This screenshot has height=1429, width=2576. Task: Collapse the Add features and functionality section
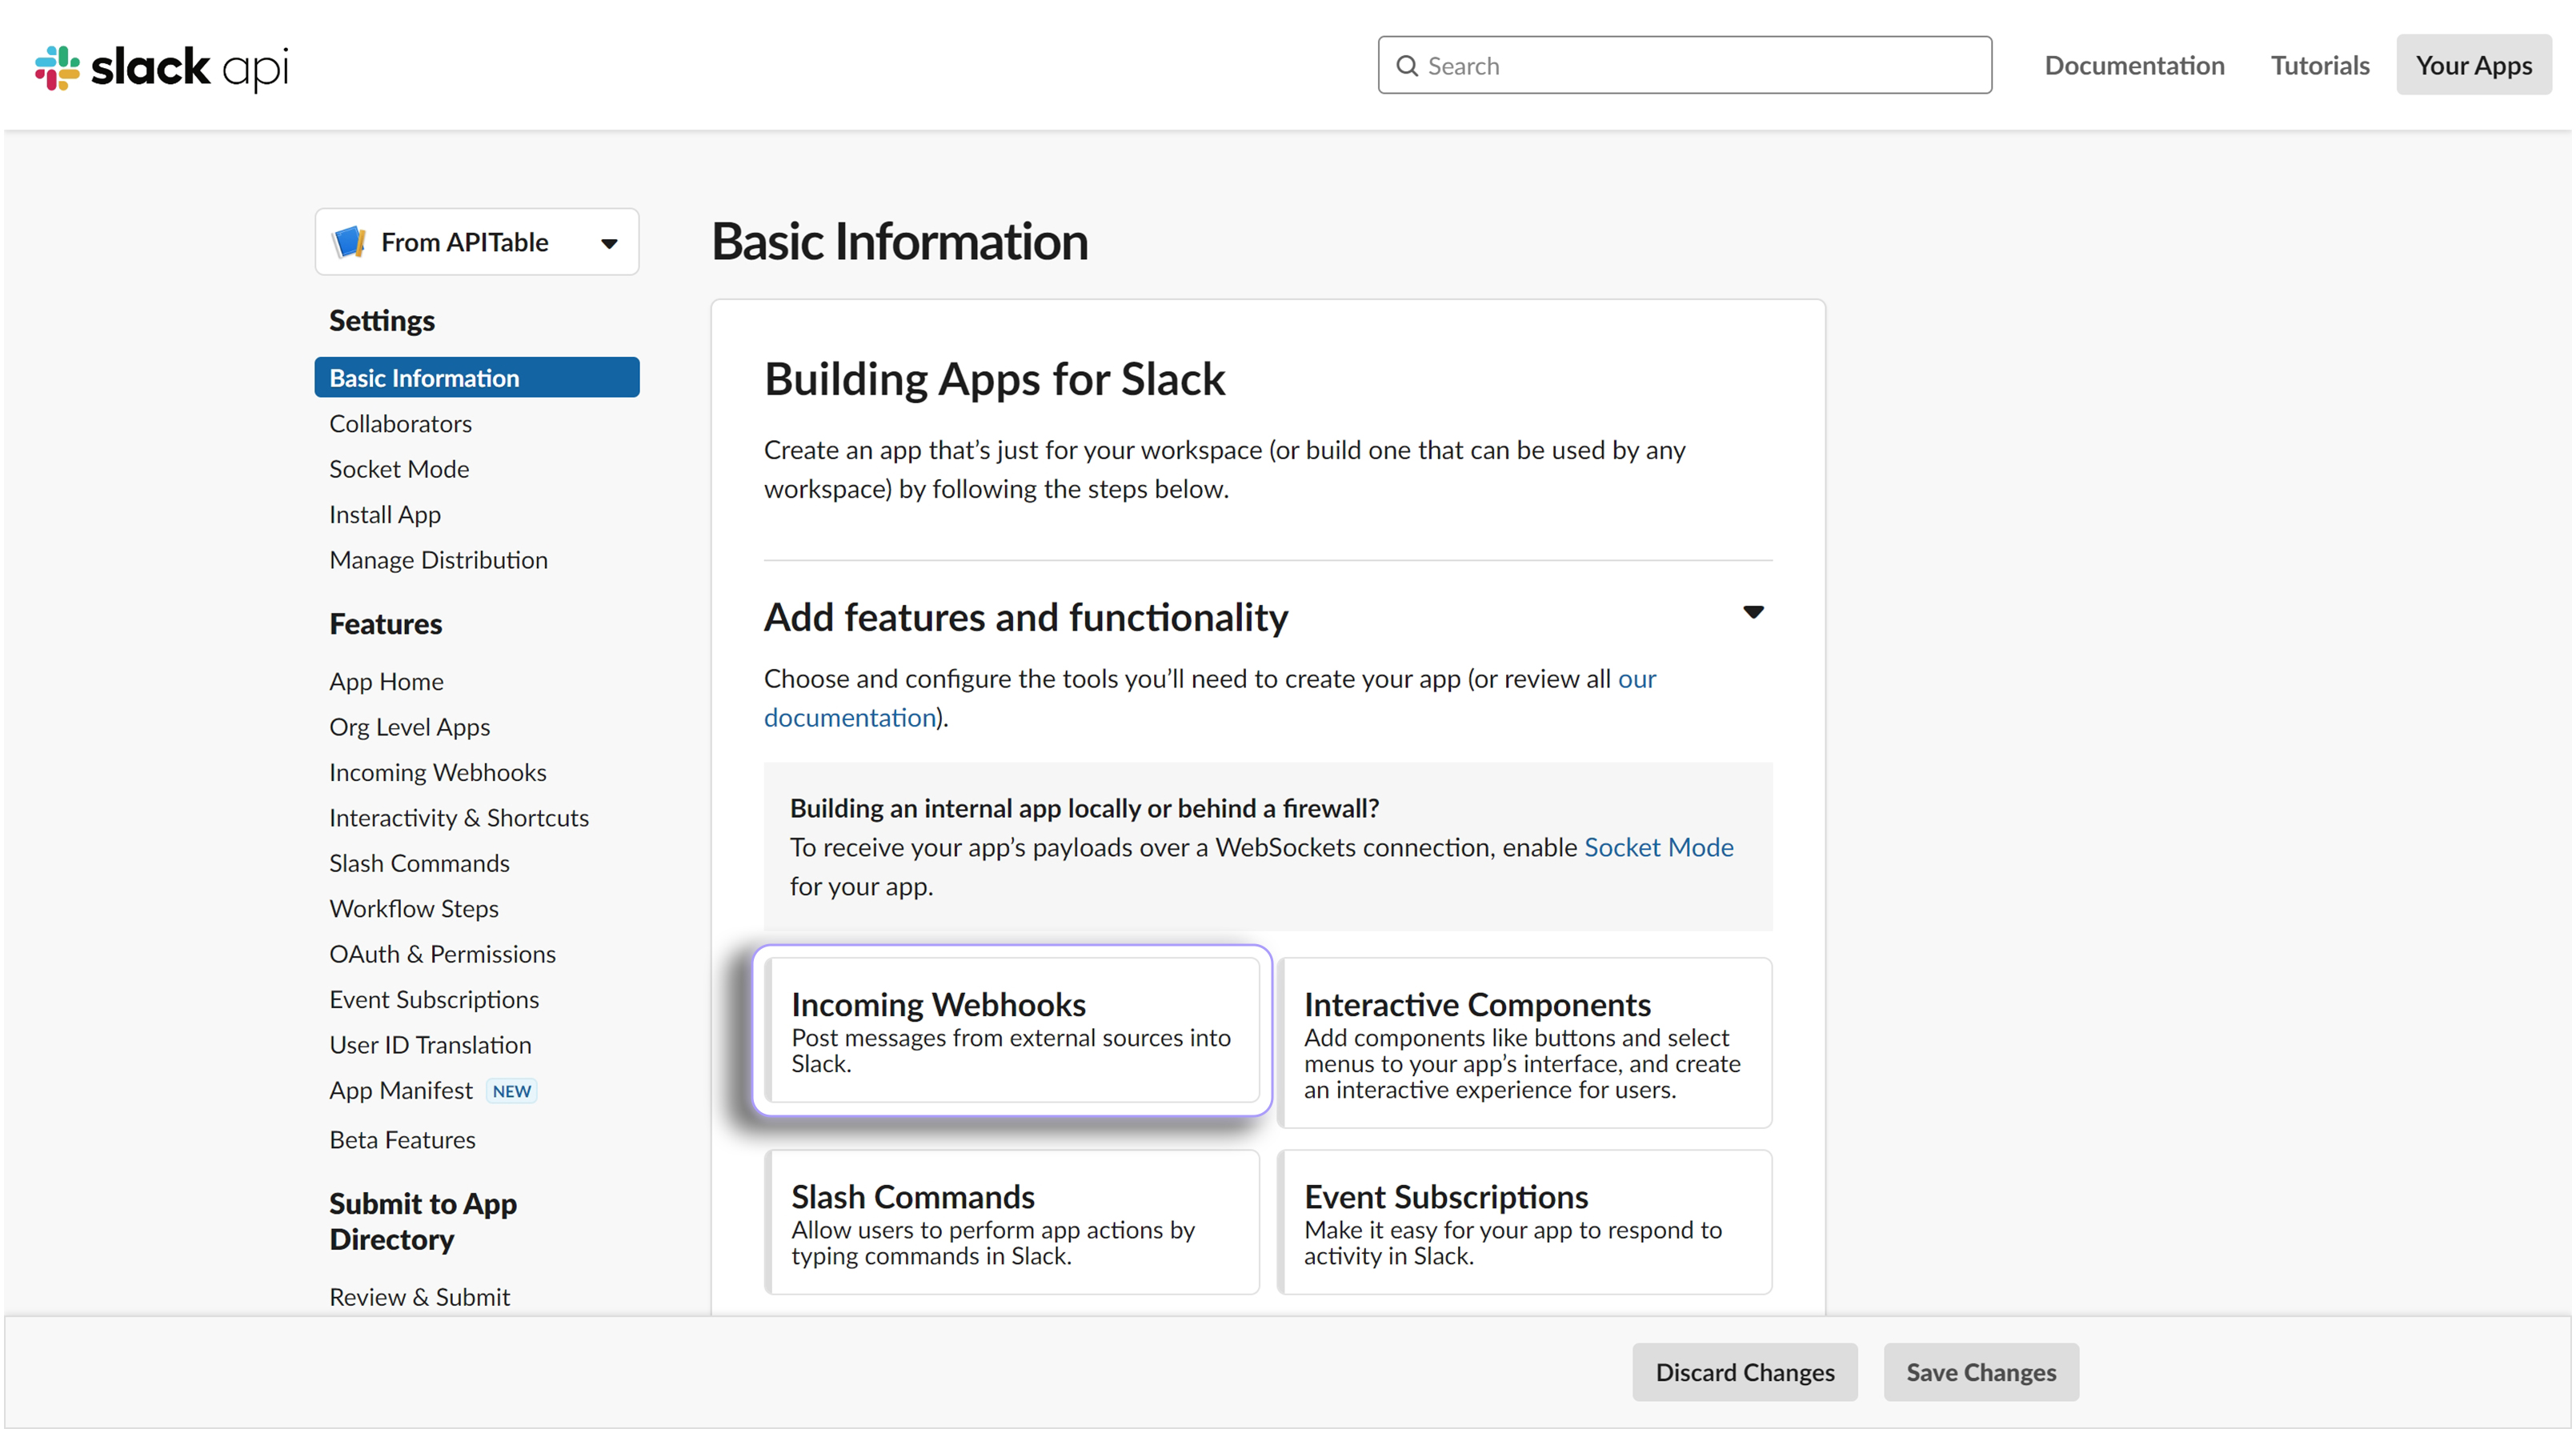1753,612
